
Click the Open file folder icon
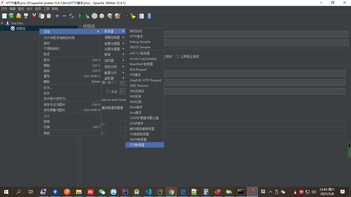[x=19, y=16]
